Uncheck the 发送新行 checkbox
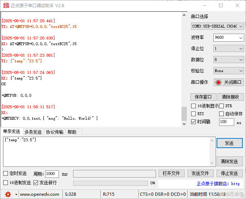Screen dimensions: 246x199 (x=36, y=183)
